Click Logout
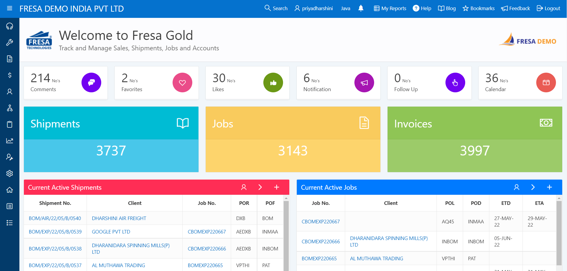 (548, 8)
